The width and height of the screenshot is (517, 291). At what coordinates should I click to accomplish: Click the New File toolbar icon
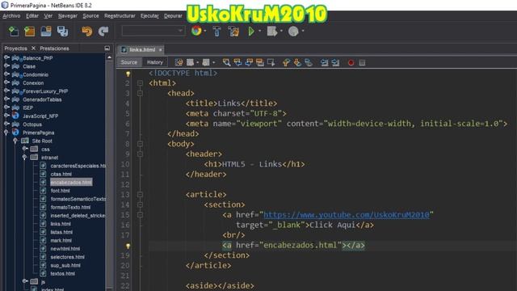point(14,31)
